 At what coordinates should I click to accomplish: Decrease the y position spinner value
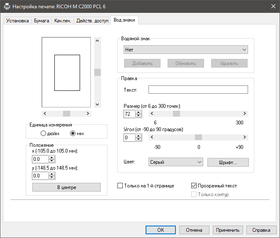click(52, 177)
